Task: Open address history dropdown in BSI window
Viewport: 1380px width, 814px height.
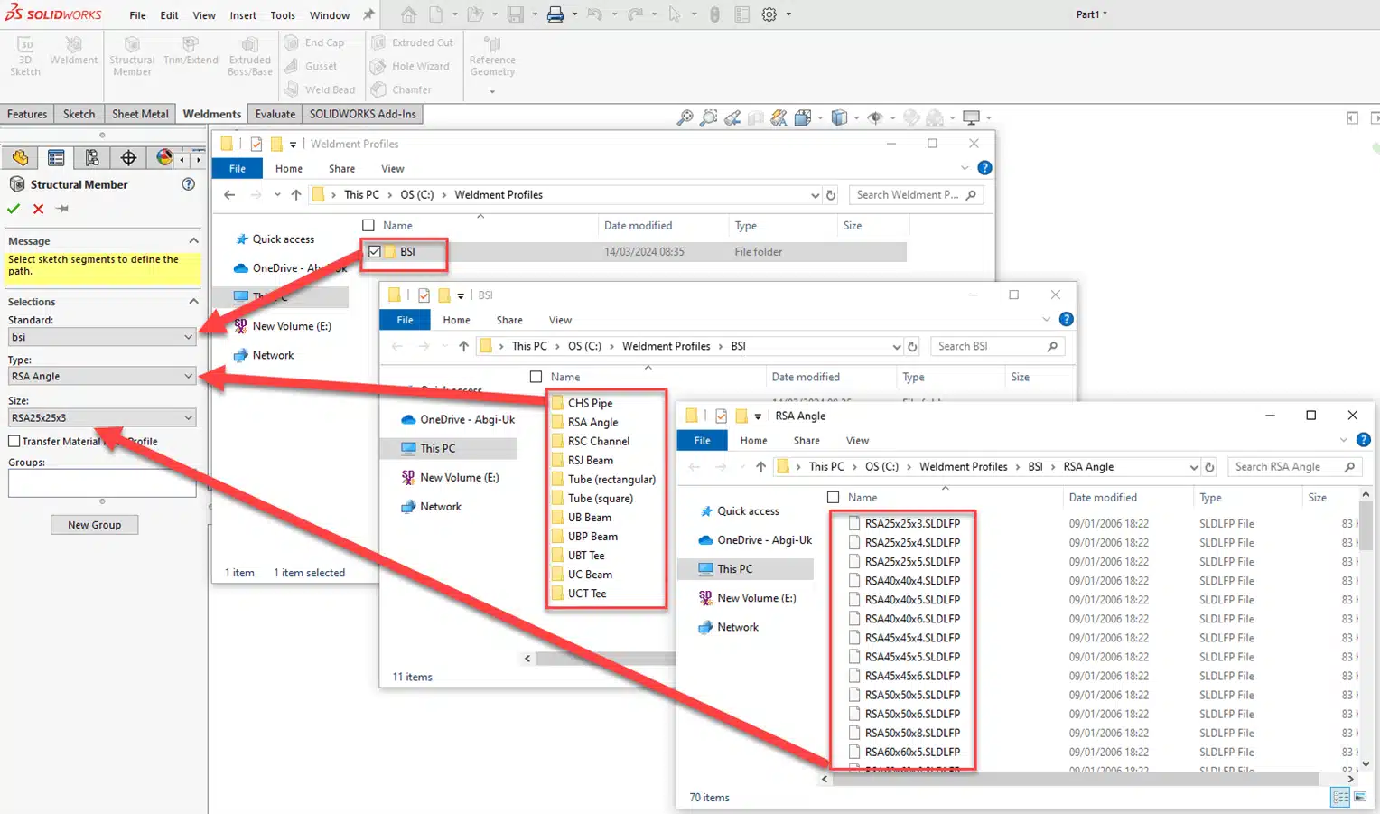Action: (x=896, y=346)
